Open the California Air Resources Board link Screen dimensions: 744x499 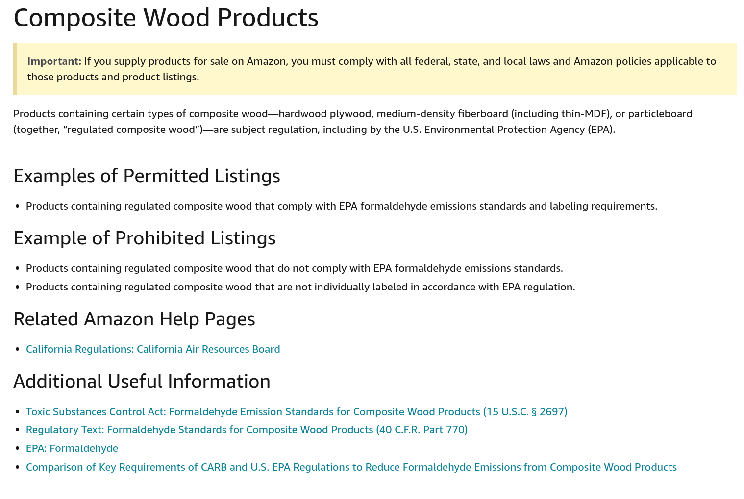pyautogui.click(x=153, y=349)
